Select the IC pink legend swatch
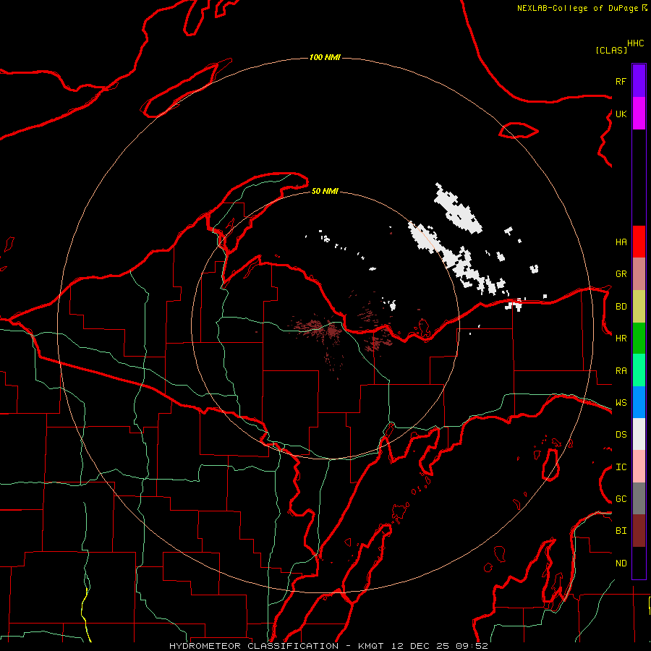Viewport: 651px width, 651px height. (x=639, y=467)
